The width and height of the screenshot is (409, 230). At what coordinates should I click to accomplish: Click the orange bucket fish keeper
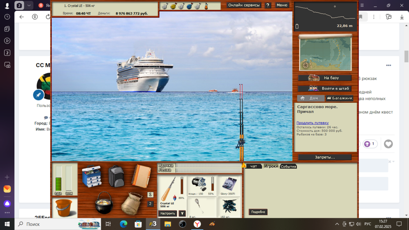64,208
